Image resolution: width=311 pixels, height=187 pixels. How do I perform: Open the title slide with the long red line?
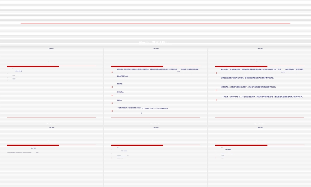click(155, 23)
